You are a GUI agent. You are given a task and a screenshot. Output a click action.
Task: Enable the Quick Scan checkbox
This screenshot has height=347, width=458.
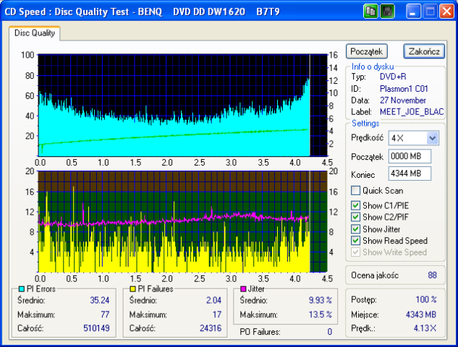click(355, 191)
